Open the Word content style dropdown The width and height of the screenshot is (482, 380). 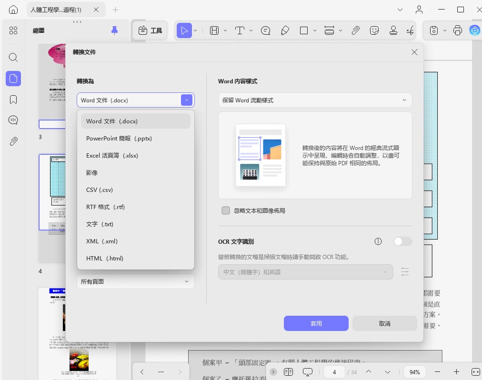pos(315,100)
